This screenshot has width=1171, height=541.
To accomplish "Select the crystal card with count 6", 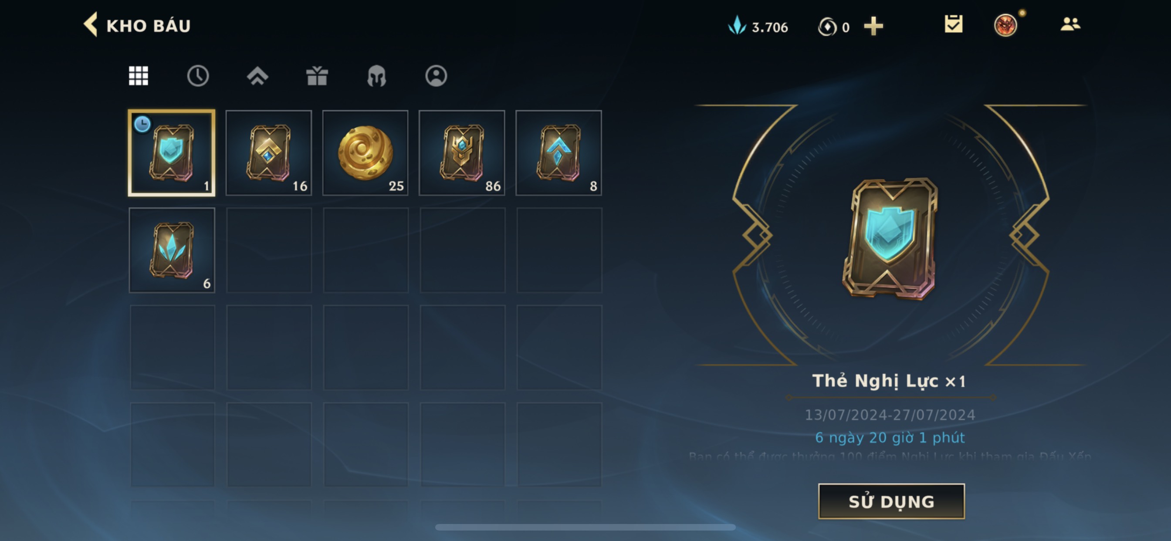I will [172, 250].
